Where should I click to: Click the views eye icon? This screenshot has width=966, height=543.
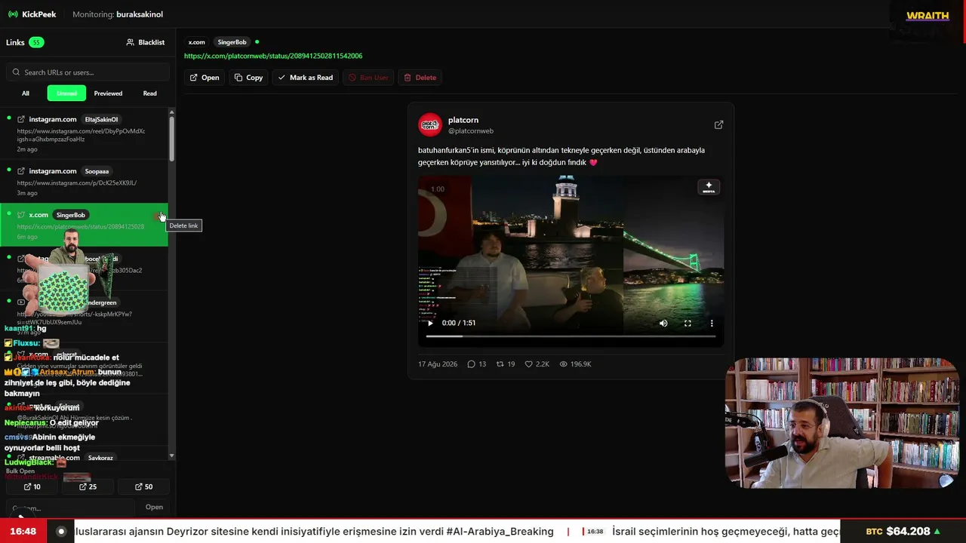pos(563,364)
